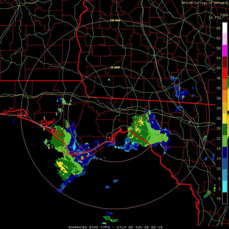Click the medium blue legend swatch
This screenshot has width=229, height=229.
coord(225,164)
